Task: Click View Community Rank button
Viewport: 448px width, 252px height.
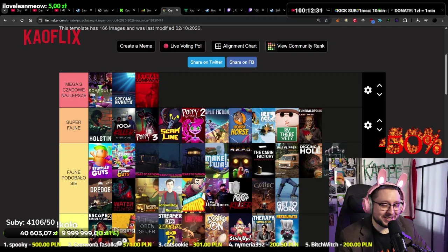Action: coord(296,46)
